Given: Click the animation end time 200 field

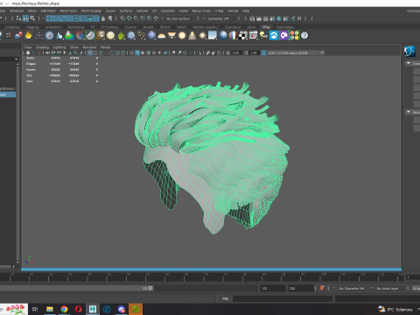Looking at the screenshot, I should [x=301, y=288].
